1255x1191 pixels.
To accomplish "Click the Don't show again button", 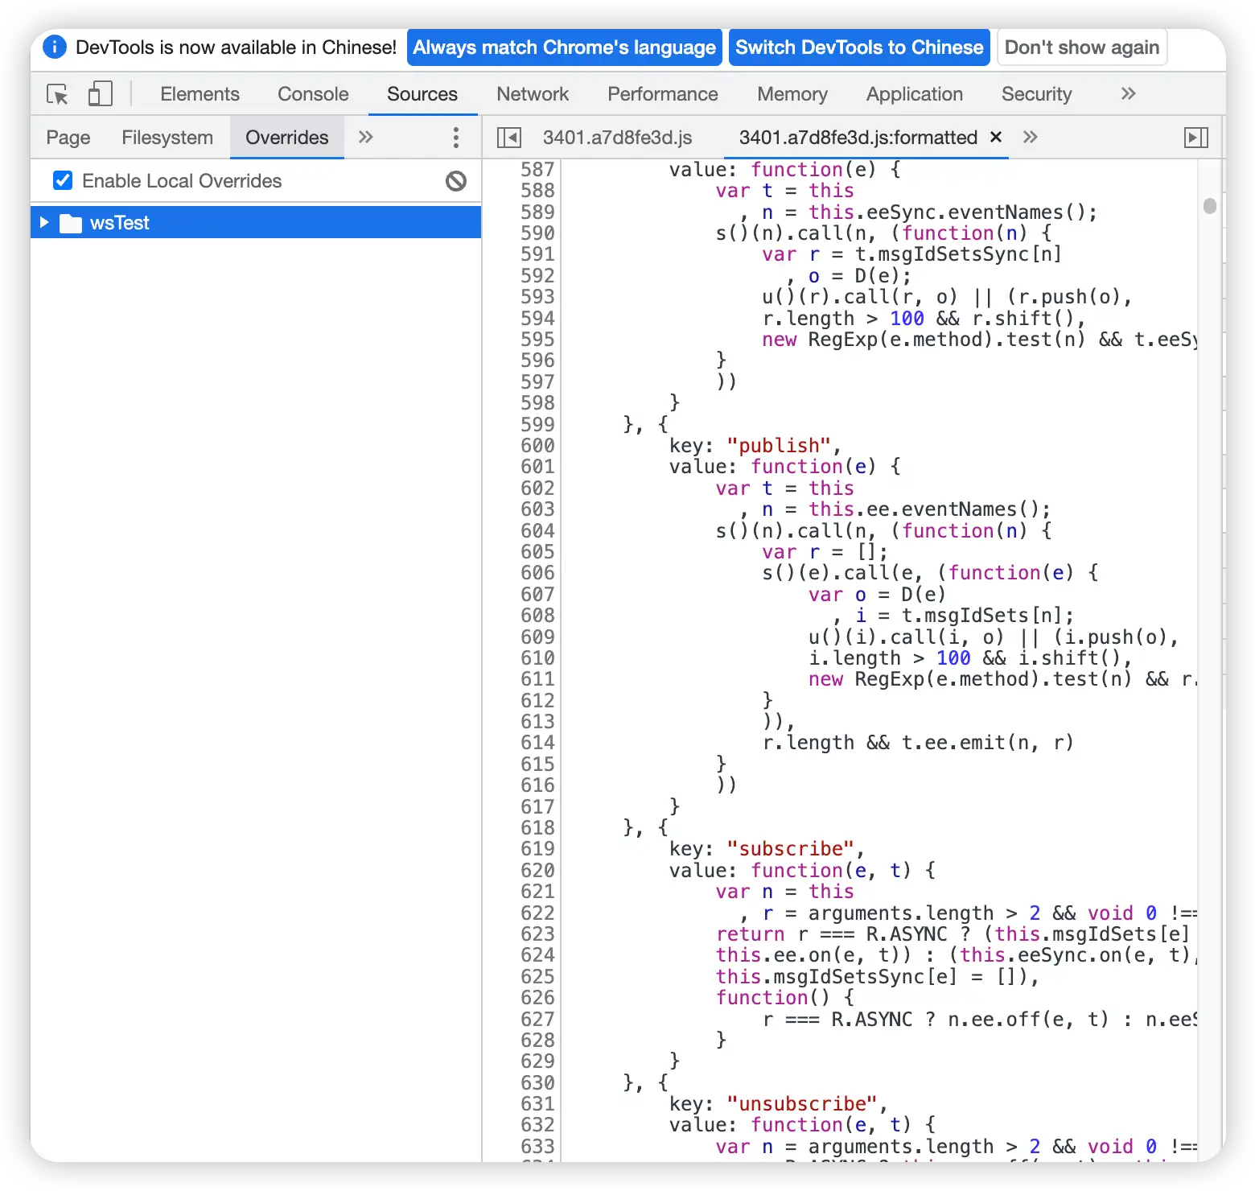I will click(x=1082, y=47).
